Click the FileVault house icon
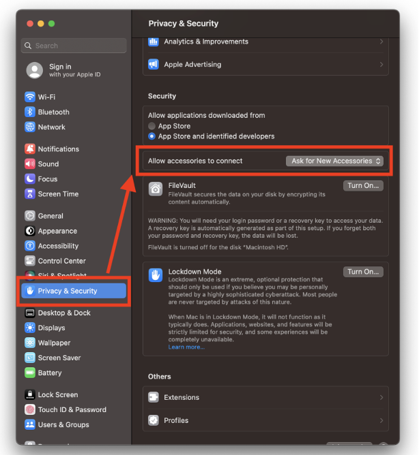Viewport: 419px width, 455px height. (156, 189)
